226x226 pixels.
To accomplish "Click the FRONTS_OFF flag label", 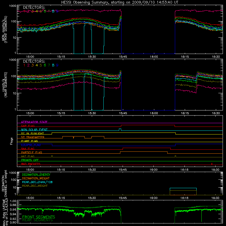I will tap(30, 160).
